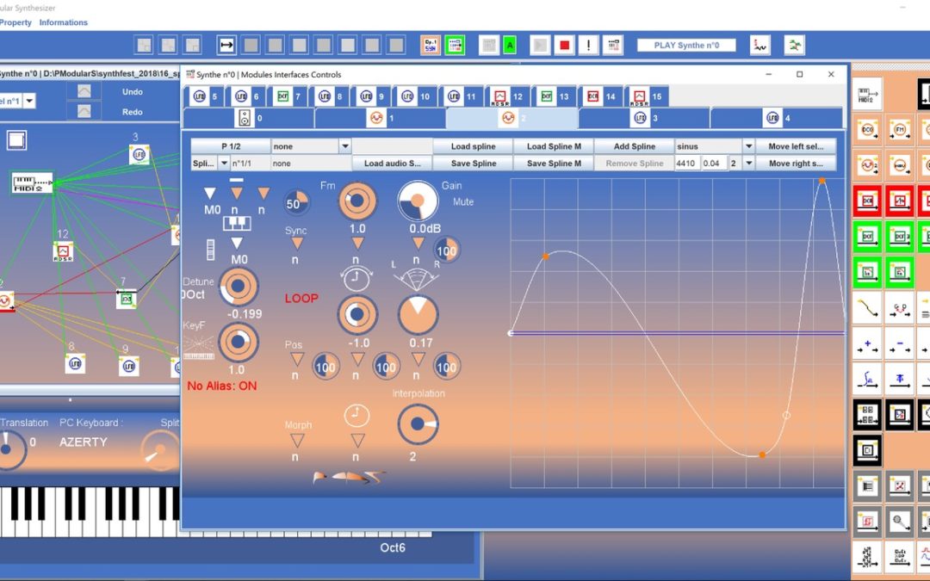Open the Spli... dropdown arrow
Screen dimensions: 930x581
(224, 163)
